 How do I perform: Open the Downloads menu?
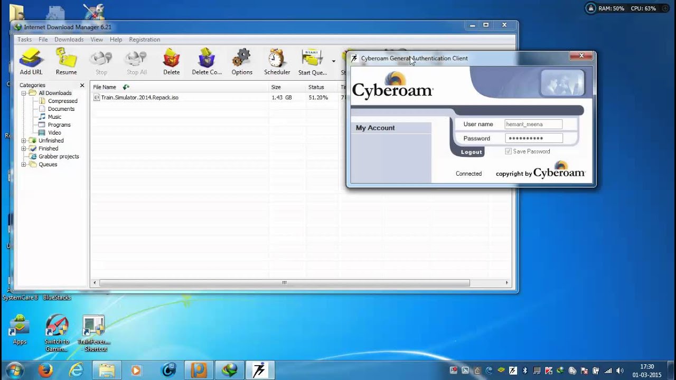point(69,40)
